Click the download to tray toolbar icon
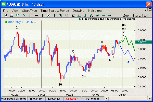 [x=79, y=15]
